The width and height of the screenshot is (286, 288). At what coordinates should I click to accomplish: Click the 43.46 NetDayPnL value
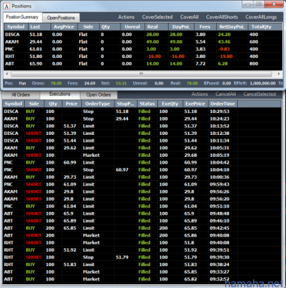click(224, 41)
